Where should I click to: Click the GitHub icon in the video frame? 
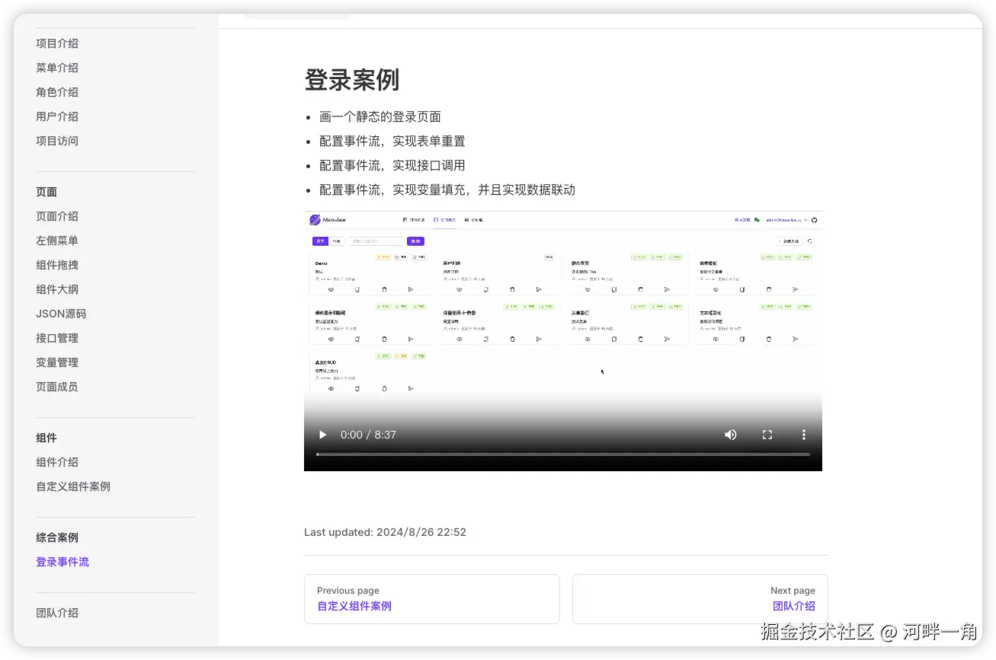click(814, 220)
